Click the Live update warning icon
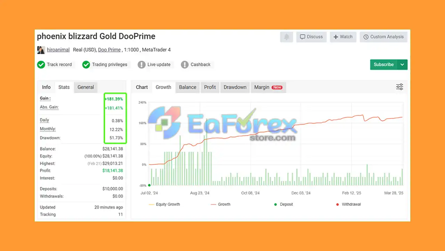Screen dimensions: 445x251 (141, 65)
